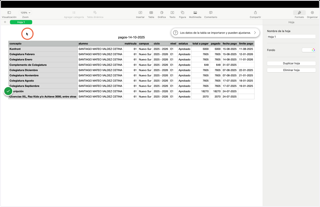Image resolution: width=320 pixels, height=207 pixels.
Task: Select the 5000 total a pagar cell
Action: point(201,49)
